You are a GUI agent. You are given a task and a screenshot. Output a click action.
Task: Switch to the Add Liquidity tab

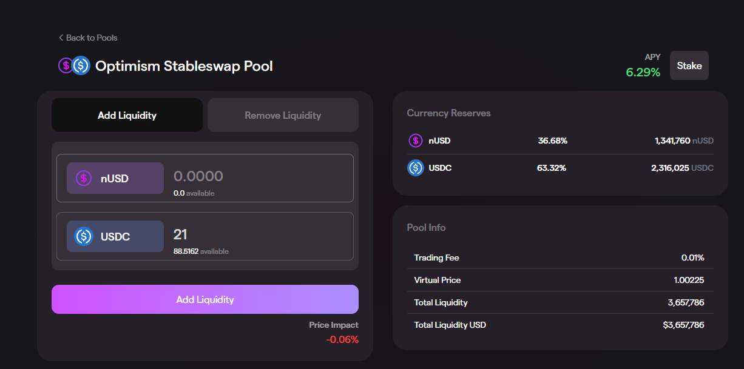127,115
